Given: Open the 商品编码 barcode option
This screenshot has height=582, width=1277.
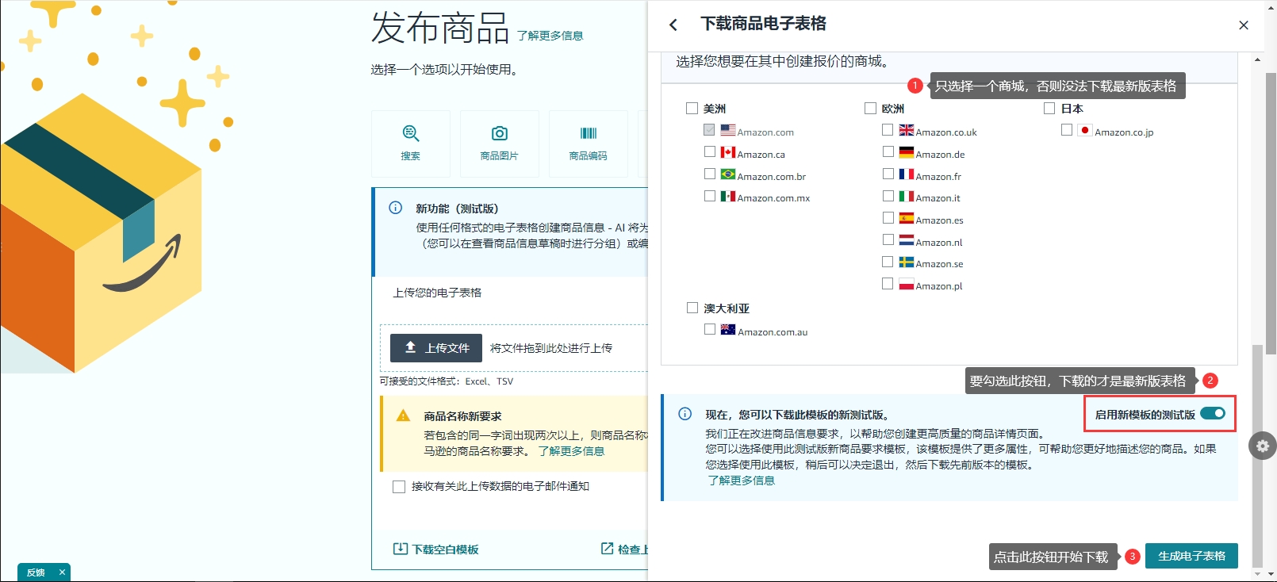Looking at the screenshot, I should (x=589, y=143).
